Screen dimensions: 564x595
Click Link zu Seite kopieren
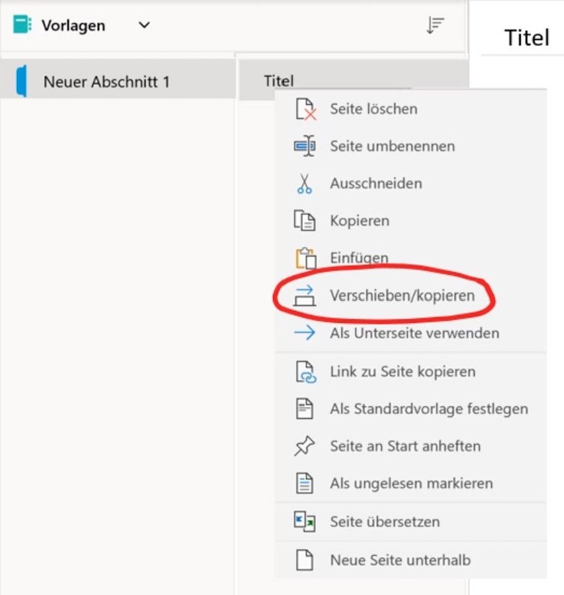pos(402,372)
